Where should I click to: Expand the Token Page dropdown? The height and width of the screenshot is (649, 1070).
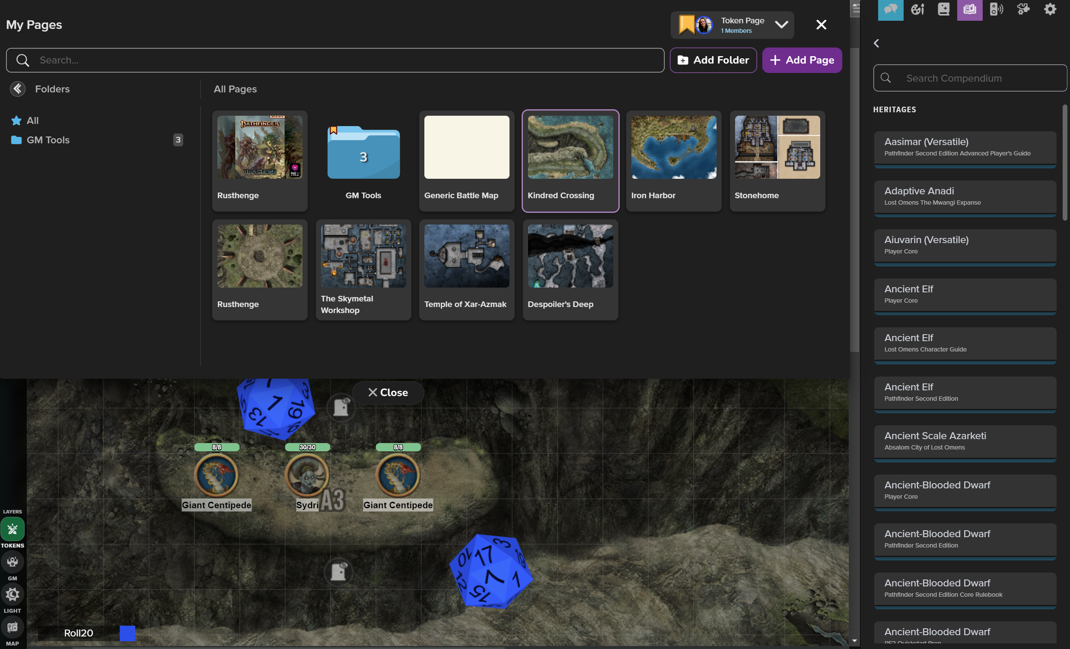(x=781, y=25)
